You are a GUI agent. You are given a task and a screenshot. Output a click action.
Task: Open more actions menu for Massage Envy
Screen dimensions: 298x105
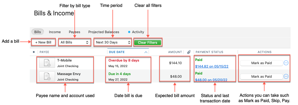point(286,76)
